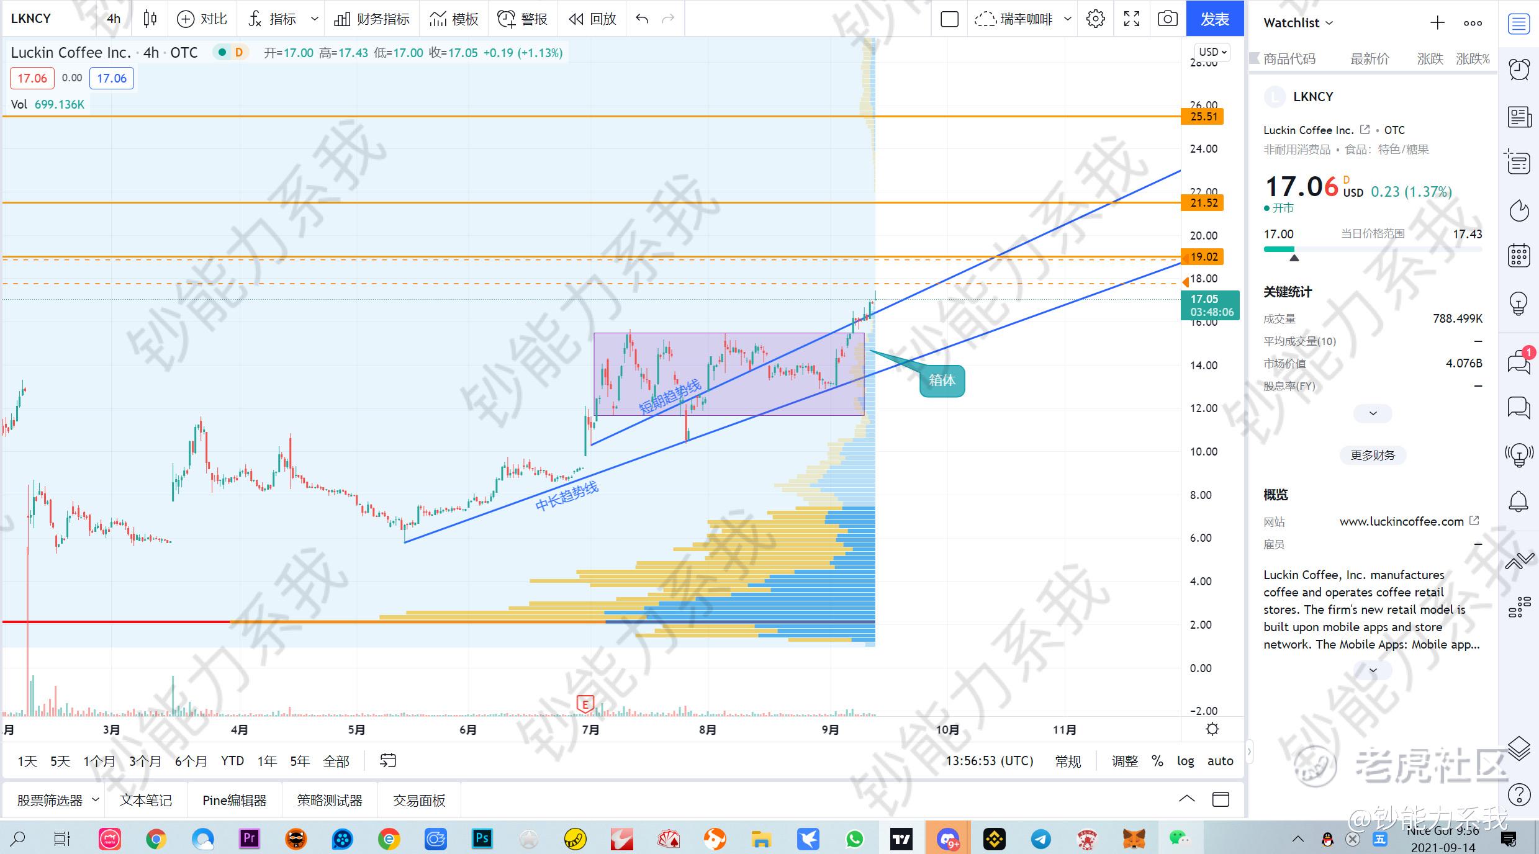Toggle log scale on price axis
Screen dimensions: 1539x854
pos(1185,760)
